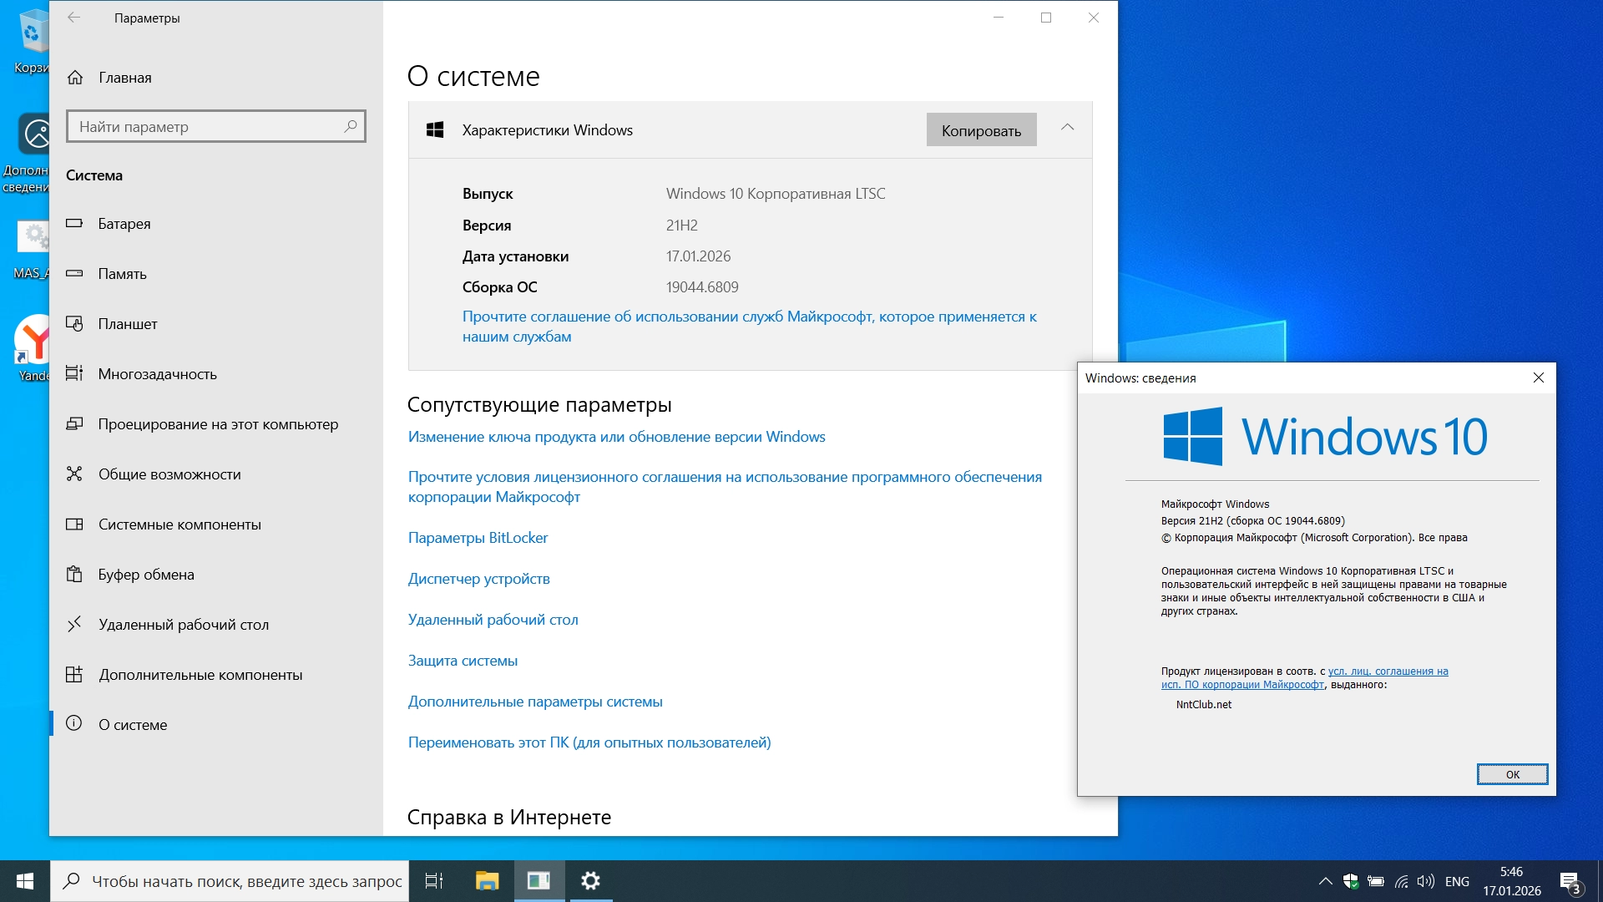The image size is (1603, 902).
Task: Select the Память storage page
Action: (122, 274)
